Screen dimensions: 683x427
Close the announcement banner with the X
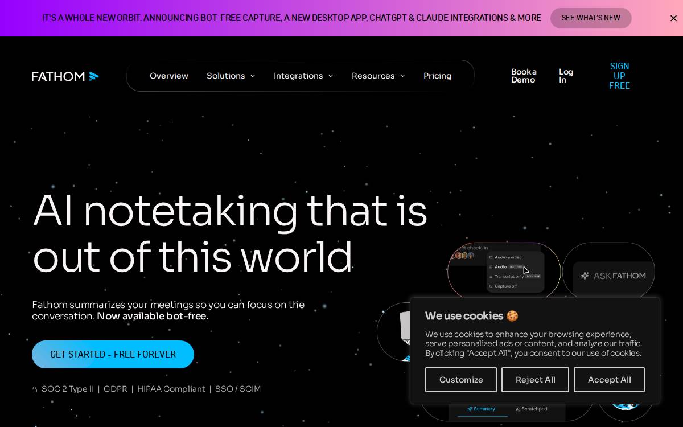(x=673, y=18)
